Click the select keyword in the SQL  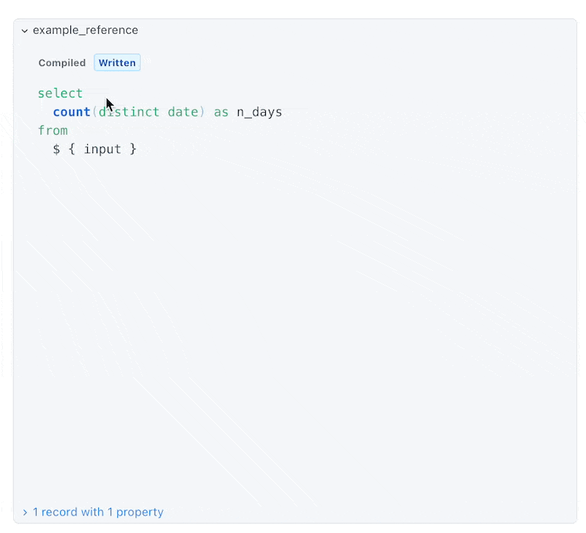60,93
